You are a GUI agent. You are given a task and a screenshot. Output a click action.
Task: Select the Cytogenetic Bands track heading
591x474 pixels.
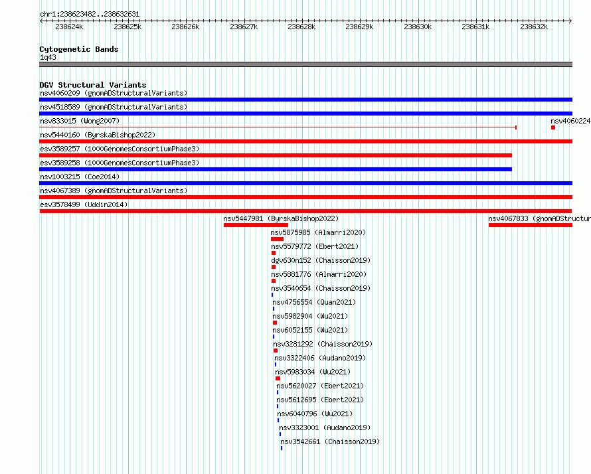79,49
